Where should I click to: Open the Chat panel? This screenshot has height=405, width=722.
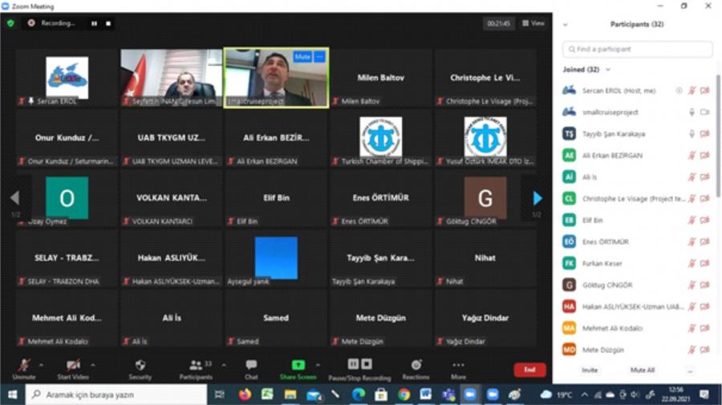click(x=251, y=365)
